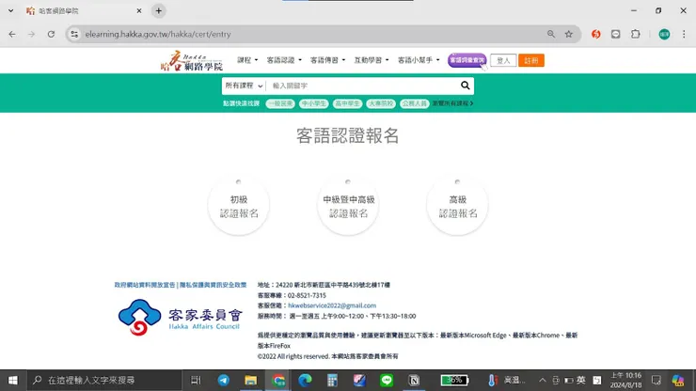
Task: Select the 一般民眾 quick filter tag
Action: coord(280,103)
